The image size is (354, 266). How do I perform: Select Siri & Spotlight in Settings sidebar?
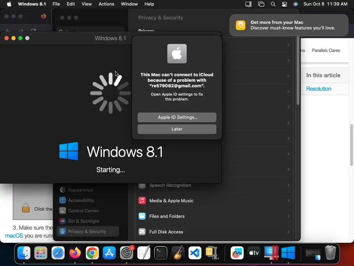[x=88, y=221]
